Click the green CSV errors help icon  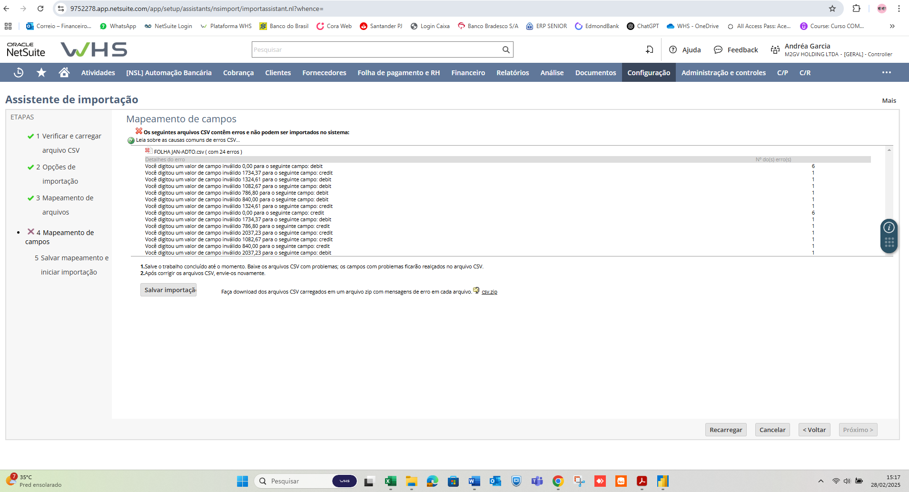pos(131,140)
